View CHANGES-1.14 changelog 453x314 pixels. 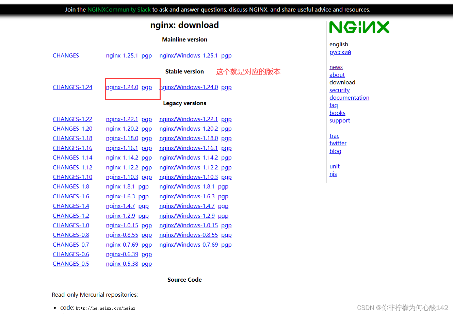pyautogui.click(x=72, y=158)
